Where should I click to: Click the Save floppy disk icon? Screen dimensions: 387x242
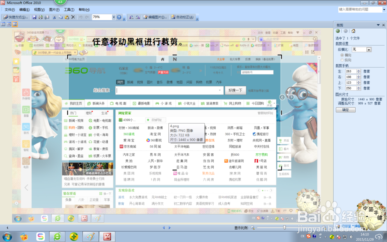(x=34, y=17)
